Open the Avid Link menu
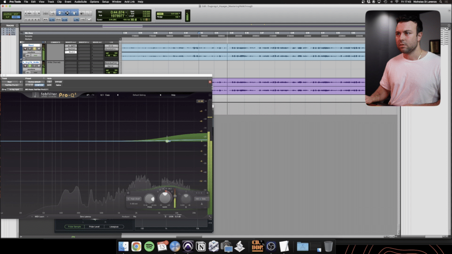Screen dimensions: 452x254 coord(129,2)
